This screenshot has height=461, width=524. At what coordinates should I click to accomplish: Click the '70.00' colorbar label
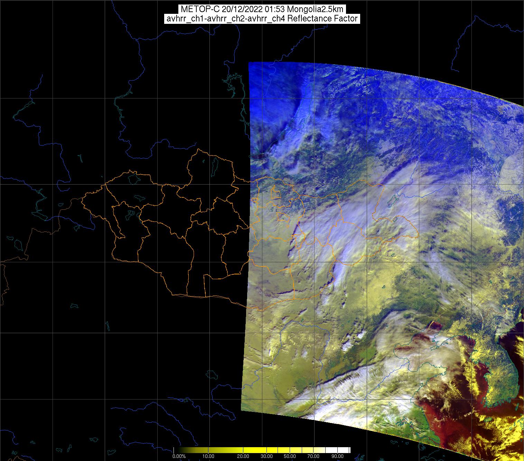[x=314, y=457]
